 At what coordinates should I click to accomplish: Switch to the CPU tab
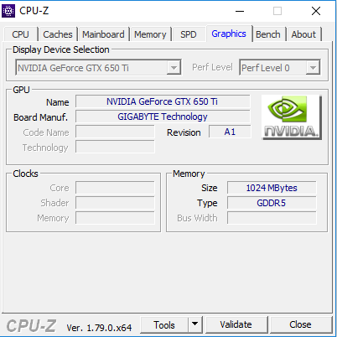click(21, 34)
